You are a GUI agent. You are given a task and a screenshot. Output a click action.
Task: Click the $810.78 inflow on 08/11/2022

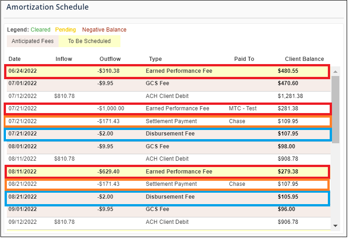[x=65, y=159]
